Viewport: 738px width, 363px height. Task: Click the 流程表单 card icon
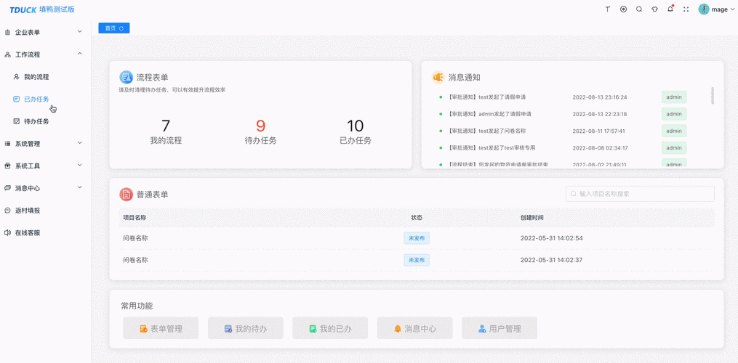click(126, 77)
